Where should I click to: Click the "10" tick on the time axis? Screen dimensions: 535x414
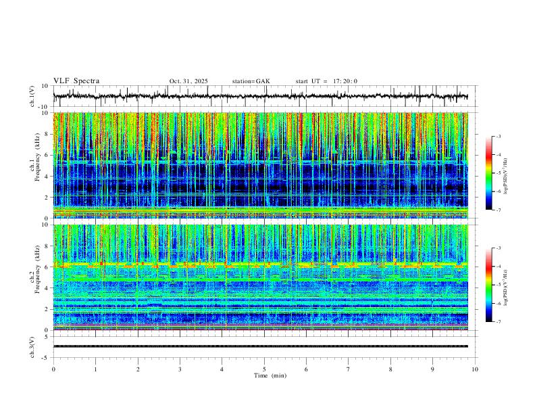[475, 369]
